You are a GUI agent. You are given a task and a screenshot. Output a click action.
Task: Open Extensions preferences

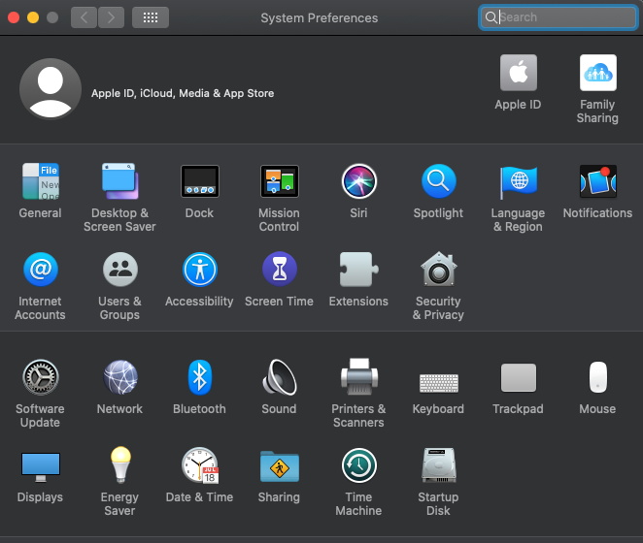pyautogui.click(x=358, y=270)
